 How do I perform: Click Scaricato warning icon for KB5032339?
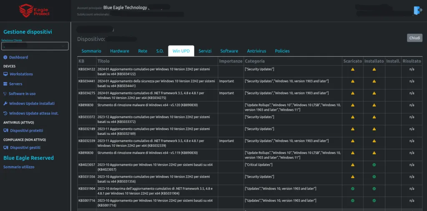(x=353, y=141)
